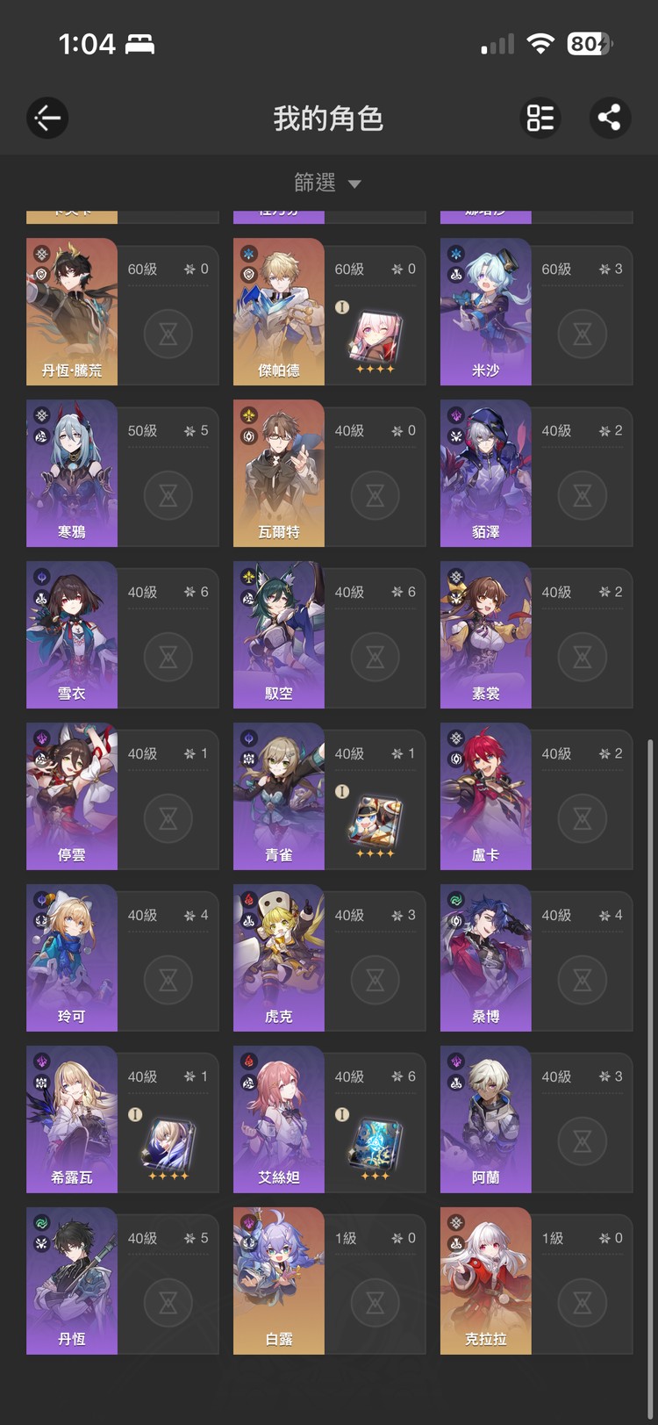Tap empty light cone slot for 丹恆•騰荒
The height and width of the screenshot is (1425, 658).
(168, 334)
